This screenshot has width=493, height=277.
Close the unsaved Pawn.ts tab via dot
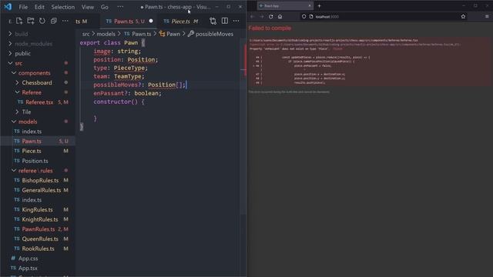tap(151, 21)
